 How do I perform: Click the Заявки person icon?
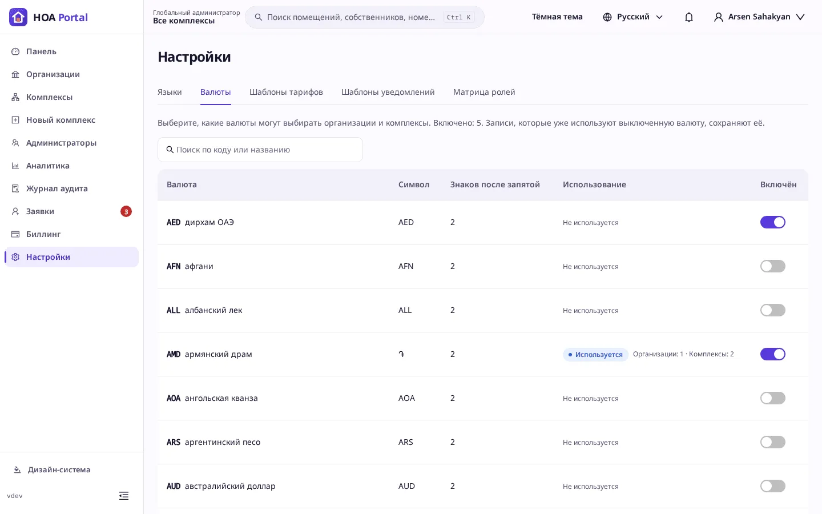15,211
